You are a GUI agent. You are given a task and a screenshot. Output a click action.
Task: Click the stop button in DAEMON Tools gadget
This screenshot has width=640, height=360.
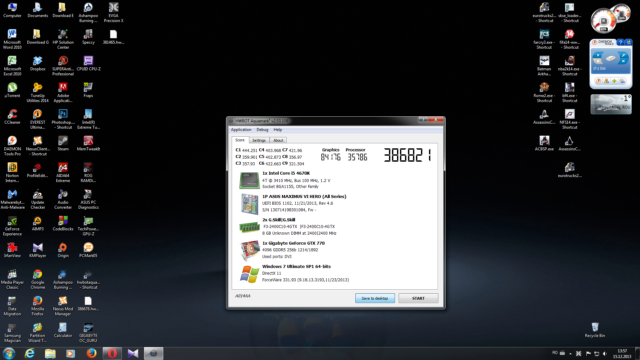click(x=598, y=61)
